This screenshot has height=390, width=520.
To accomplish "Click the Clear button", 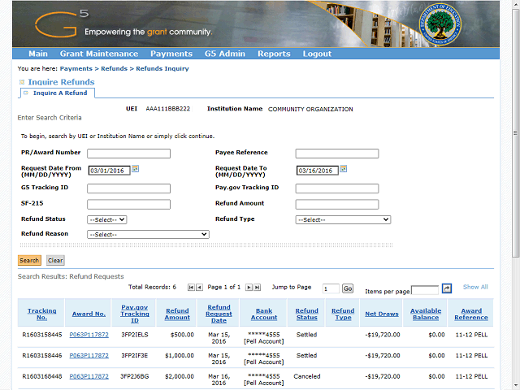I will pos(55,261).
